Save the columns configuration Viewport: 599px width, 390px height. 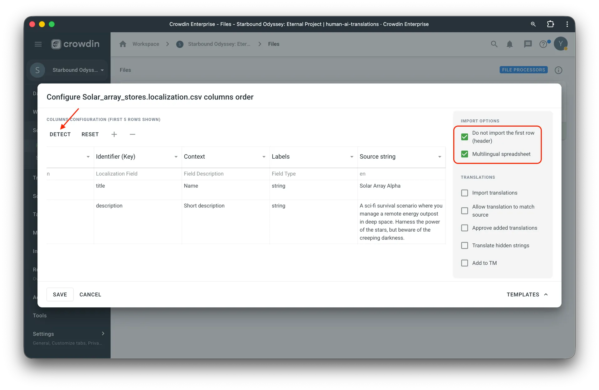click(x=60, y=294)
